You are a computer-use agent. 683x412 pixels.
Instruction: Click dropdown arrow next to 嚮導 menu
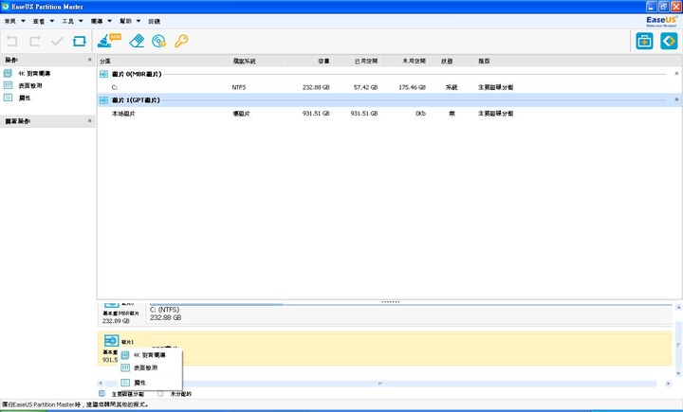click(110, 21)
